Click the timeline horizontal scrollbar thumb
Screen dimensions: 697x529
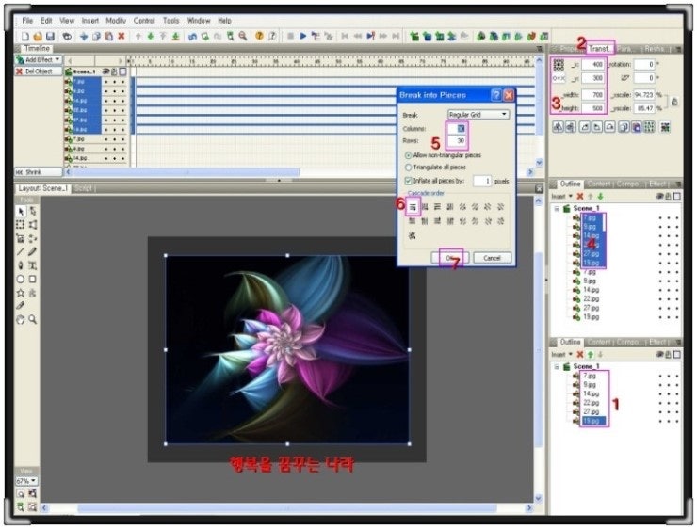pyautogui.click(x=186, y=172)
